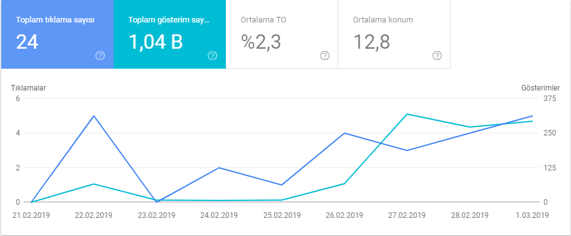571x236 pixels.
Task: Click the average position value 12,8
Action: pos(372,42)
